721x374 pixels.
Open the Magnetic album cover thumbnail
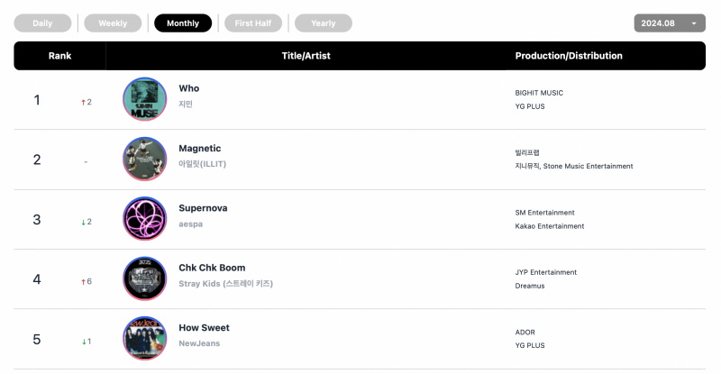[145, 159]
